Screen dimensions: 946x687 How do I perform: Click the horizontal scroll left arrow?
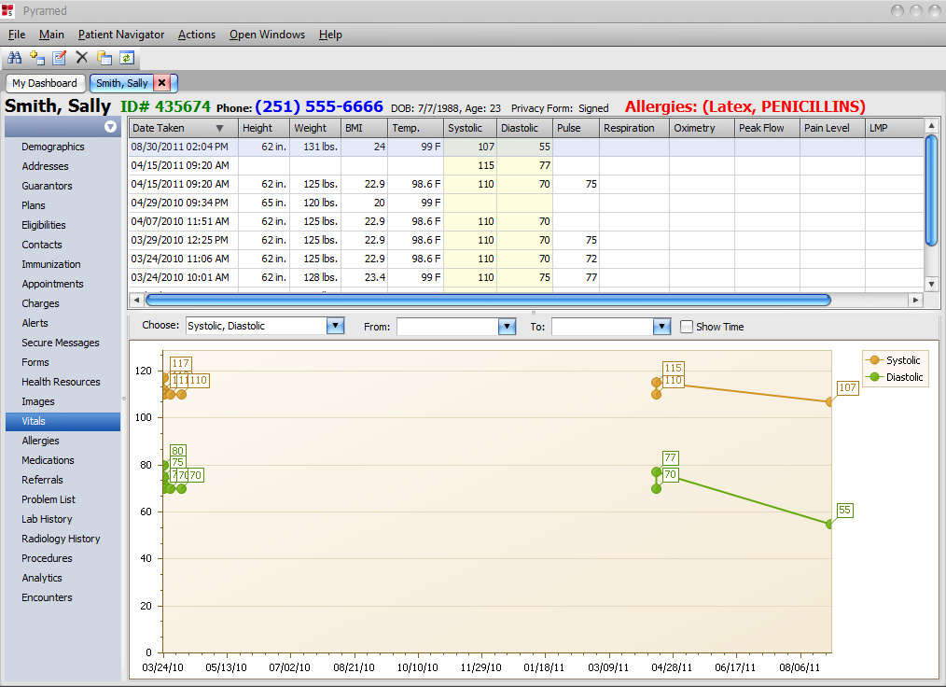(x=136, y=300)
